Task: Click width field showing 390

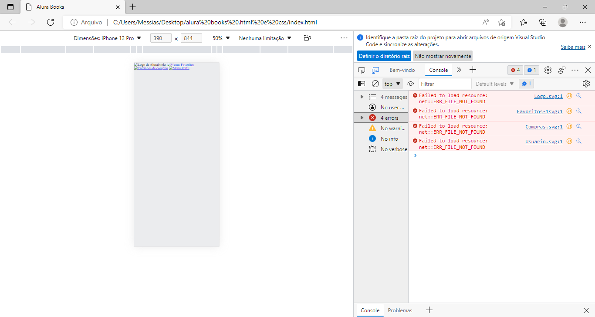Action: tap(161, 38)
